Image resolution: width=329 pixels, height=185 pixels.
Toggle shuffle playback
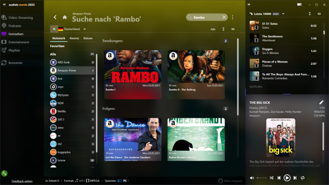tap(272, 178)
